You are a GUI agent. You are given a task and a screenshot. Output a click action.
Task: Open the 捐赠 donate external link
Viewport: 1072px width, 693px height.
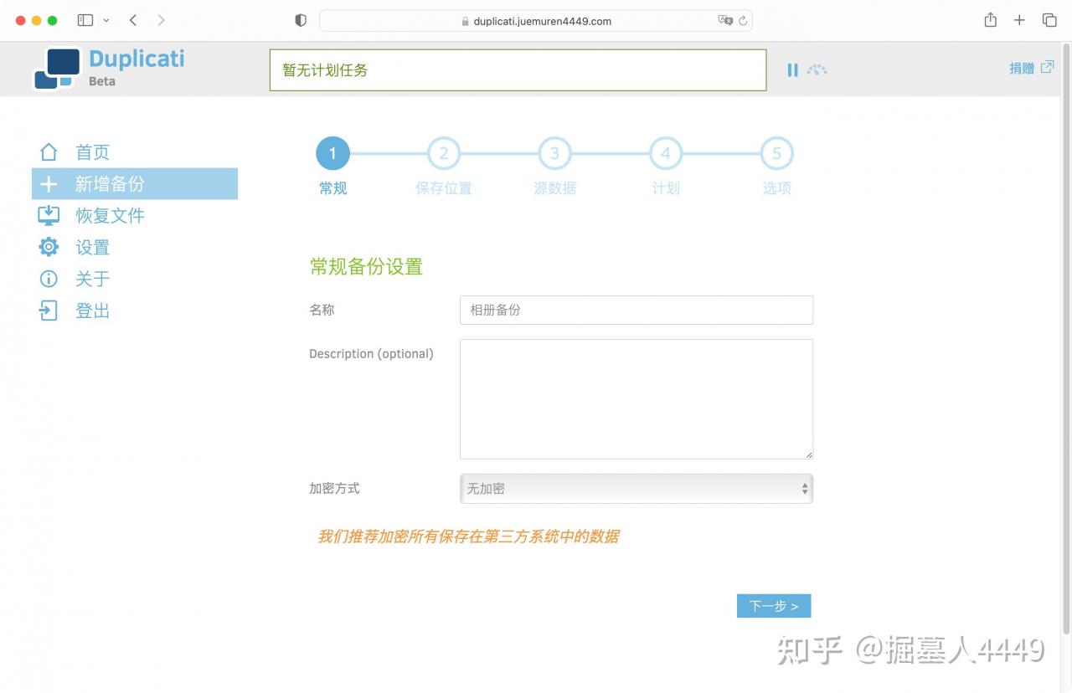[x=1031, y=68]
